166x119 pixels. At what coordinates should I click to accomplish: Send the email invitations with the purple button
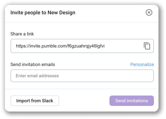pos(131,101)
